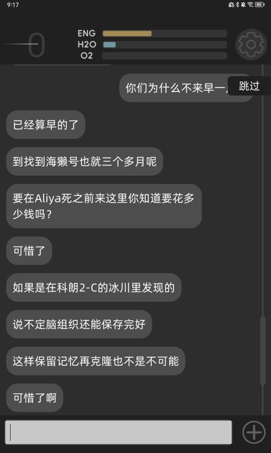
Task: Select the message 已经算早的了
Action: tap(46, 125)
